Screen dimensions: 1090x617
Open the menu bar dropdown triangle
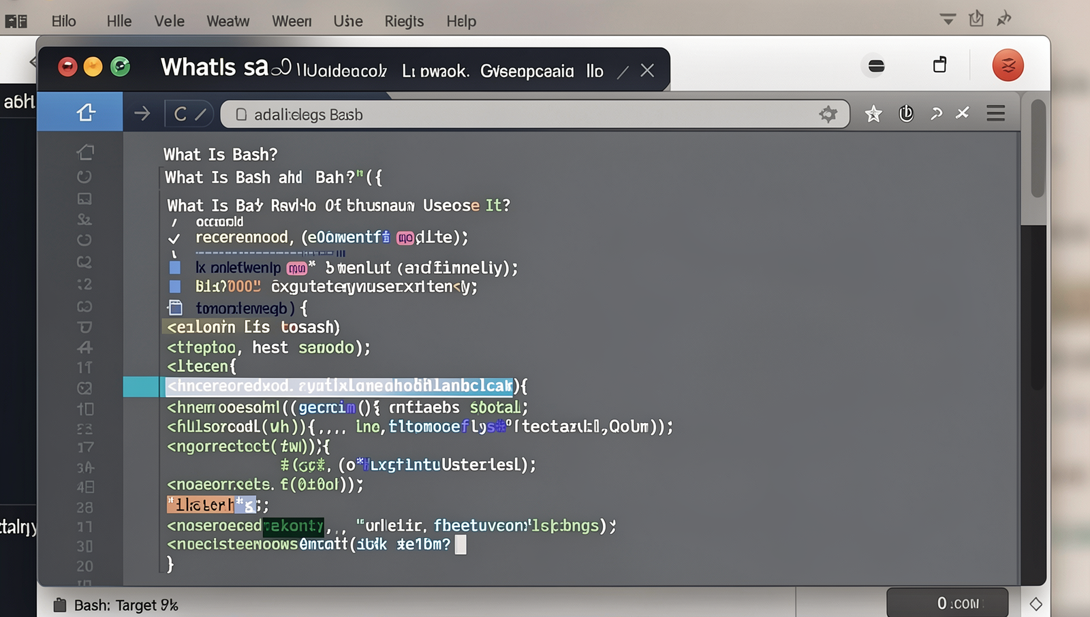pos(947,18)
